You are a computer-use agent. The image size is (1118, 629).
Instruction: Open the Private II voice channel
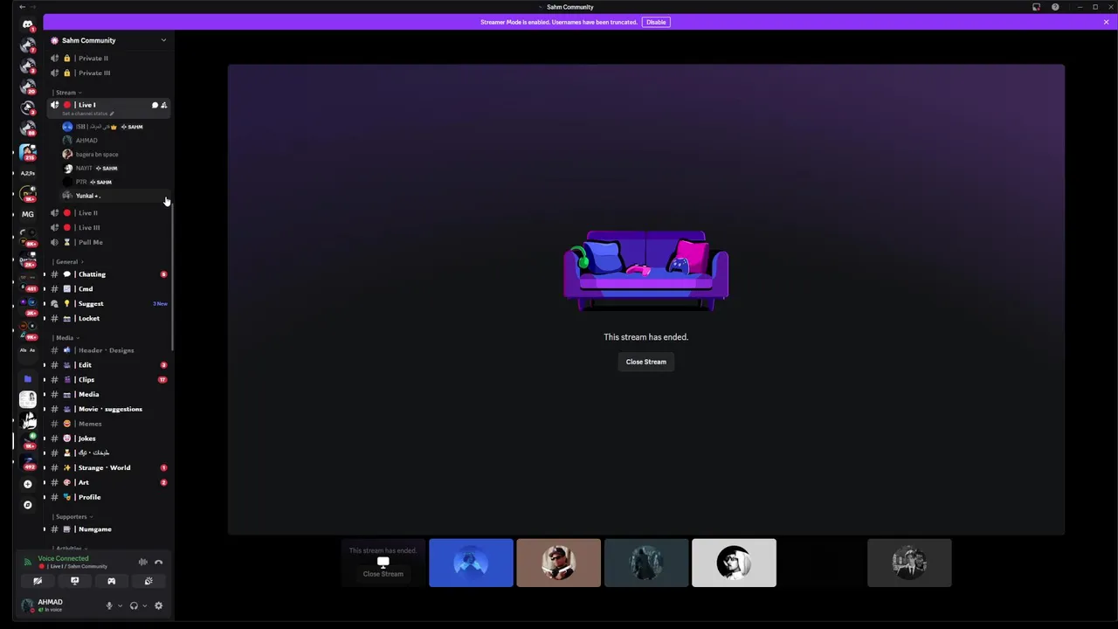pos(108,59)
